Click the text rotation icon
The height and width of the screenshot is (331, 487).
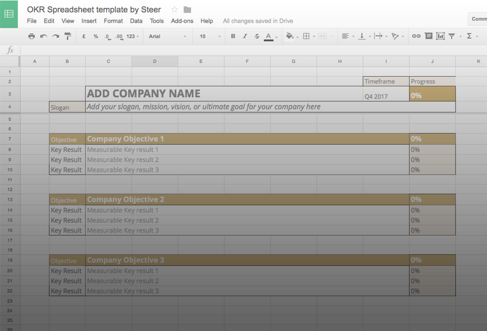coord(395,36)
